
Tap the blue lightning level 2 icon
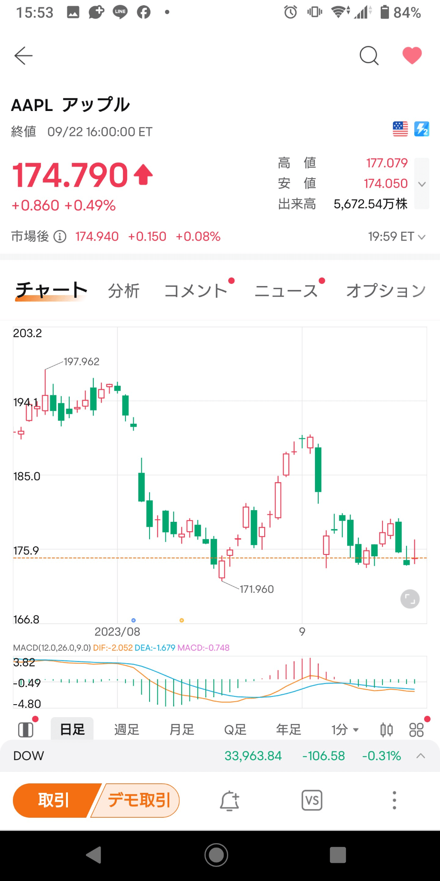(422, 129)
